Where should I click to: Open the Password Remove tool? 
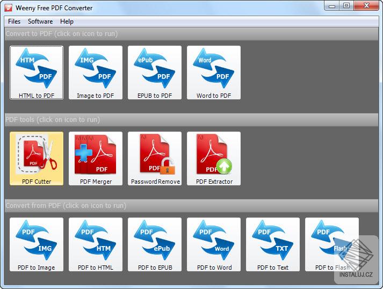pyautogui.click(x=155, y=158)
